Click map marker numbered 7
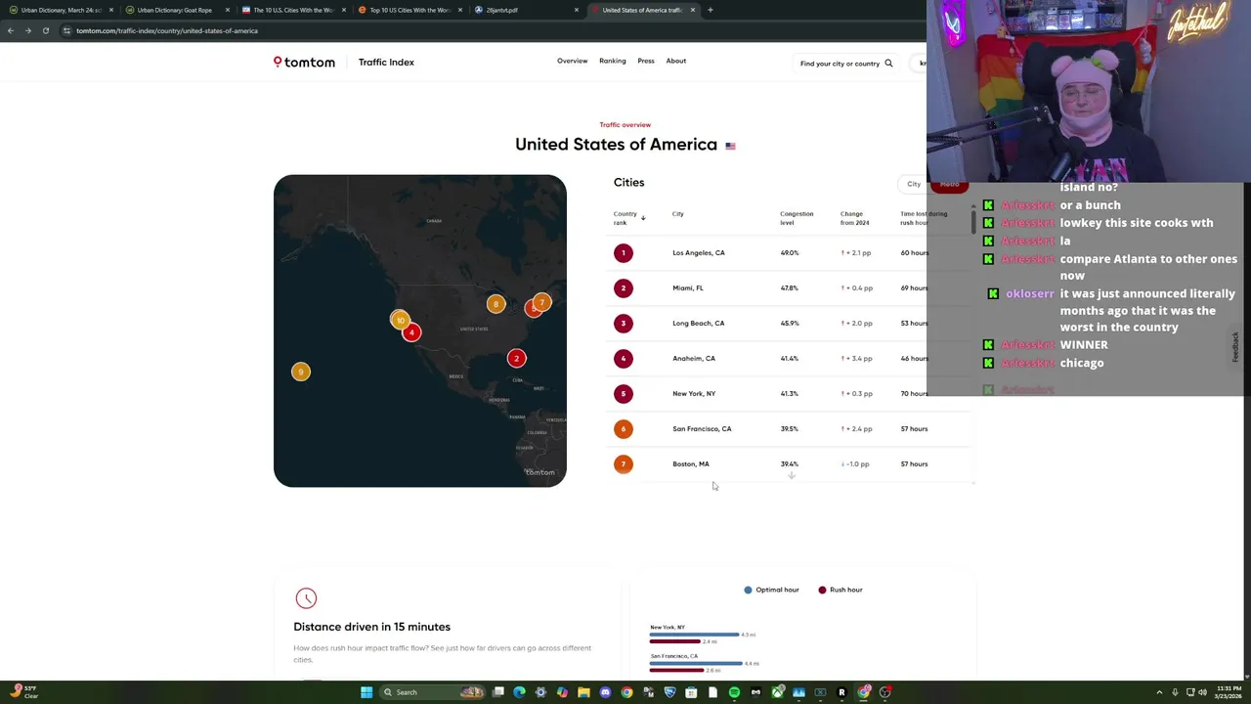Screen dimensions: 1251x704 pyautogui.click(x=542, y=302)
